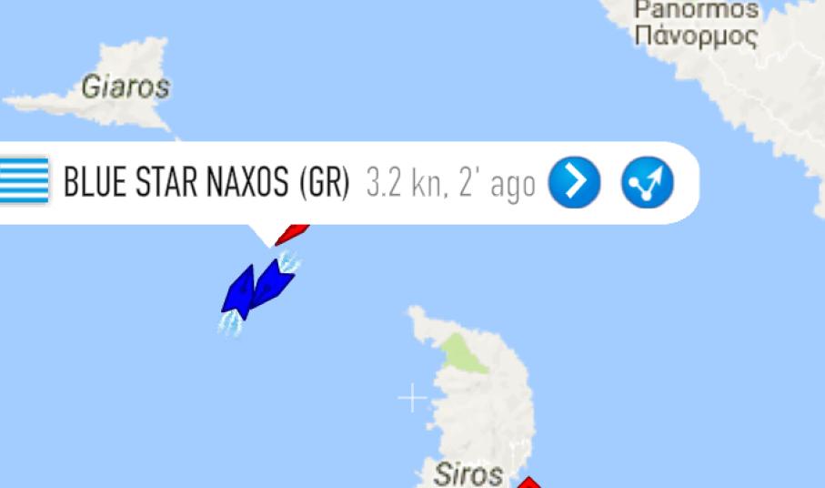This screenshot has height=488, width=825.
Task: Click the "3.2 kn, 2' ago" status text
Action: click(451, 184)
